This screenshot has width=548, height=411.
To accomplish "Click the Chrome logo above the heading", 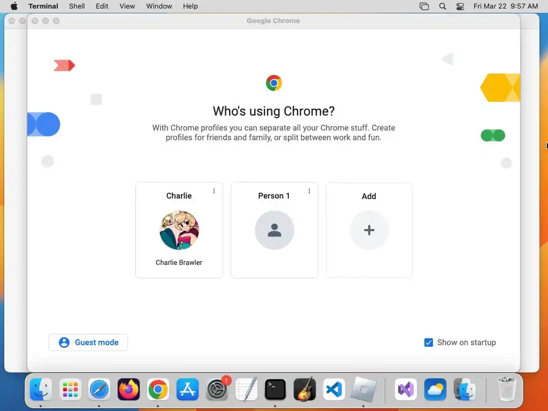I will [273, 83].
